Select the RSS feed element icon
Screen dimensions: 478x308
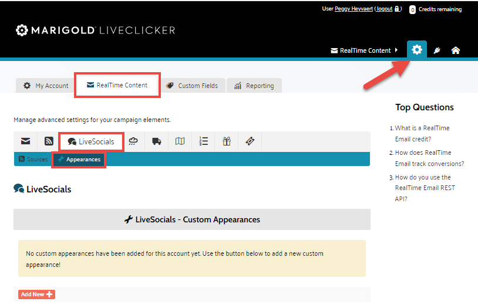click(x=49, y=141)
